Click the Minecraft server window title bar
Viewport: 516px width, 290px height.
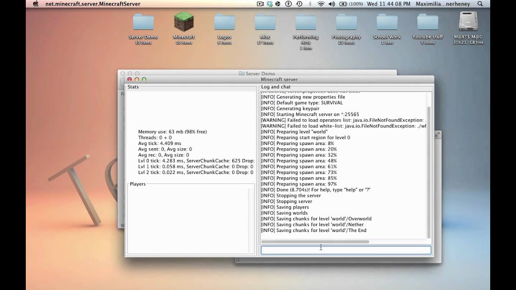(279, 79)
